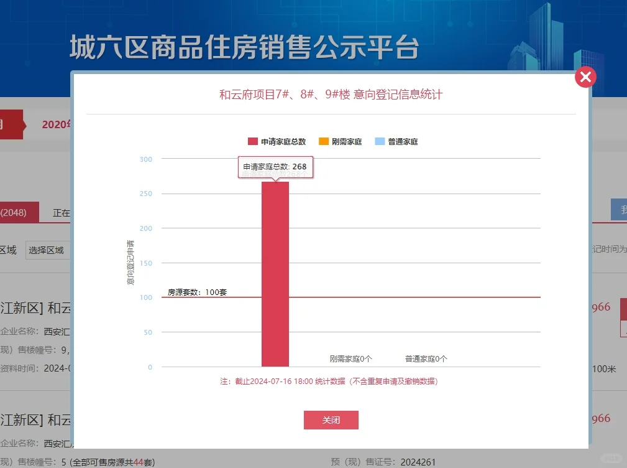
Task: Click the tooltip 申请家庭总数: 268
Action: (x=275, y=167)
